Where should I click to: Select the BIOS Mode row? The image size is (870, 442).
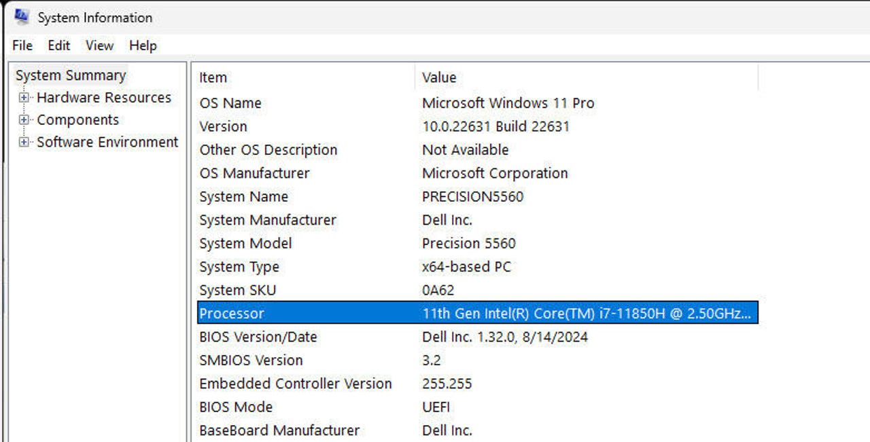pyautogui.click(x=478, y=407)
